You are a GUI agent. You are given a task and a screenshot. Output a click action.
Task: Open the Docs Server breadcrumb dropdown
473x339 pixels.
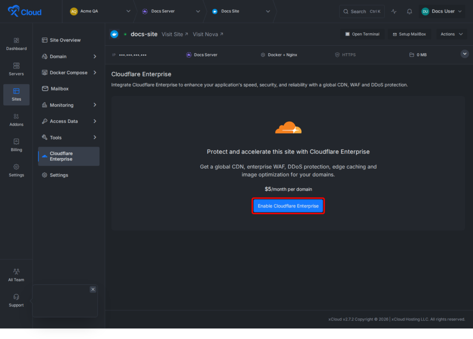[x=171, y=12]
